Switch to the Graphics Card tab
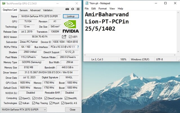 (10, 10)
